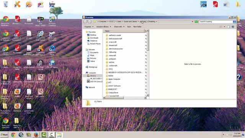Select the AVAST Software folder
This screenshot has height=138, width=245.
click(114, 86)
